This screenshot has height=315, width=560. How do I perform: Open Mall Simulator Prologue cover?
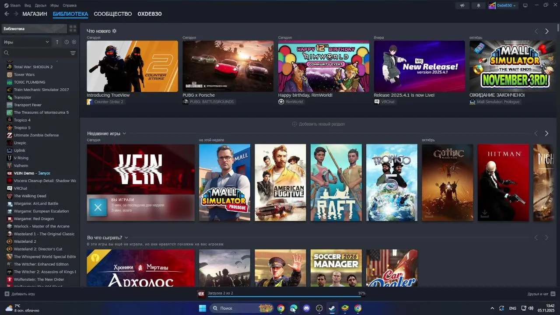(224, 182)
